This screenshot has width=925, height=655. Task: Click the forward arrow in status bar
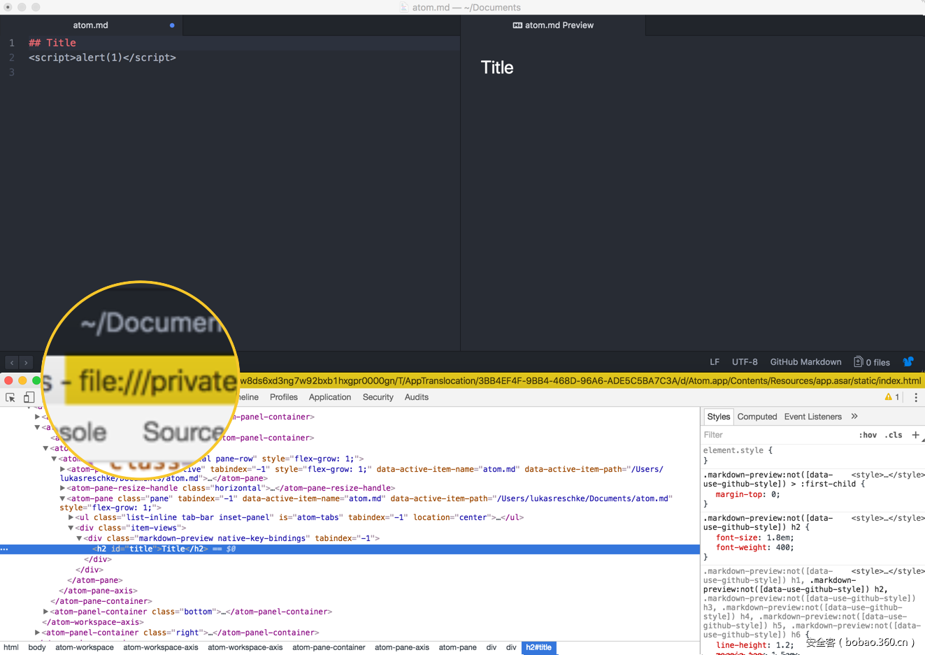click(26, 363)
